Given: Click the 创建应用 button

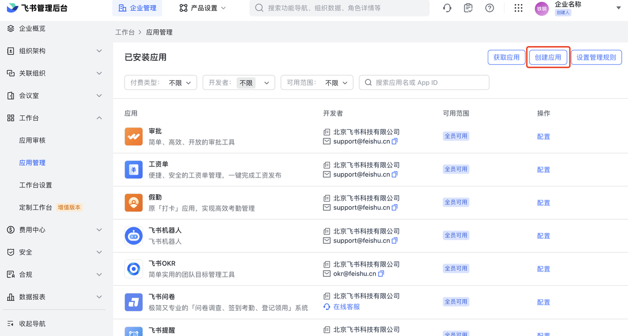Looking at the screenshot, I should (x=548, y=58).
